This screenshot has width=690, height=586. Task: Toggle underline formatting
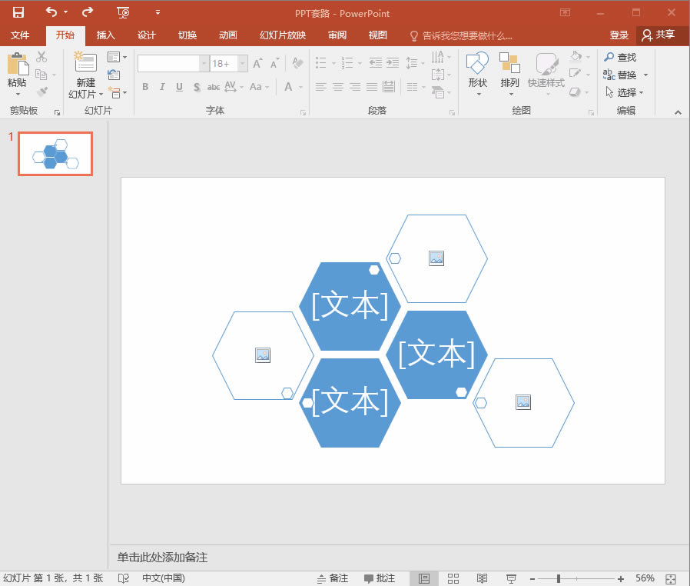point(178,87)
